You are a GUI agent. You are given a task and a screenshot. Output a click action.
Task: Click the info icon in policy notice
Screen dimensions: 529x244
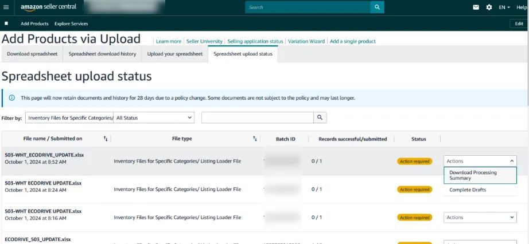(12, 98)
